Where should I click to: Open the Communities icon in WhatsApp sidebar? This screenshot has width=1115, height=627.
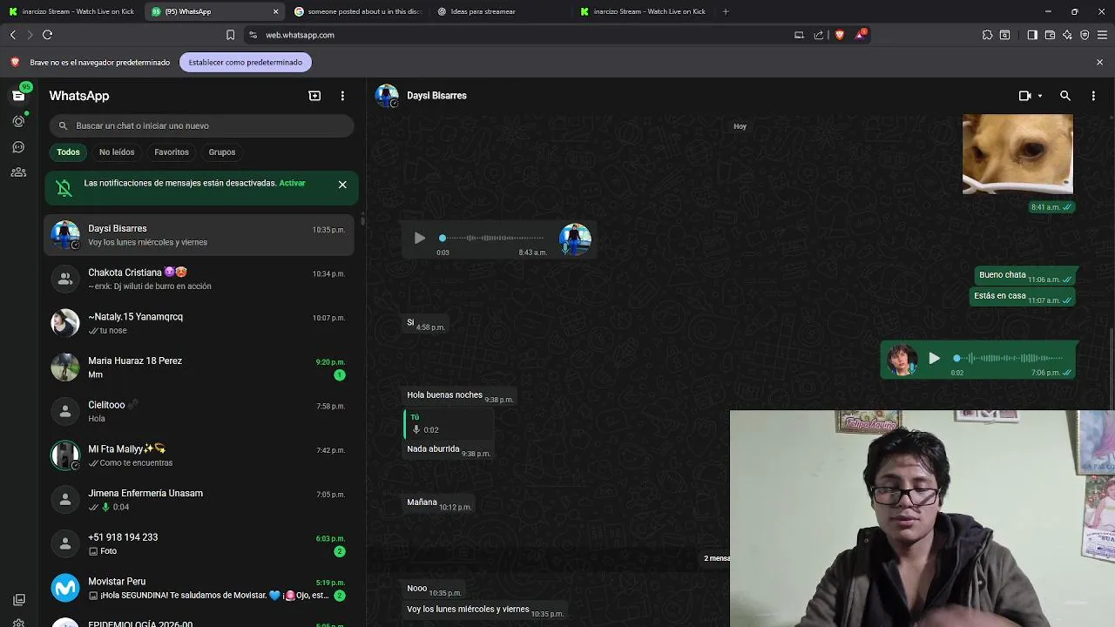click(18, 172)
